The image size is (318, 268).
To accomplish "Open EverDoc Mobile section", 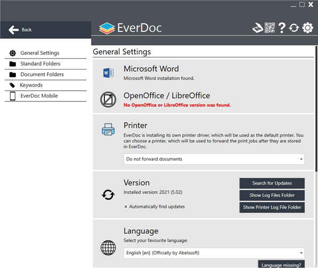I will point(46,96).
